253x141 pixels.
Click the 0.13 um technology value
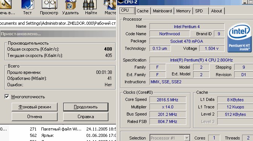(160, 48)
